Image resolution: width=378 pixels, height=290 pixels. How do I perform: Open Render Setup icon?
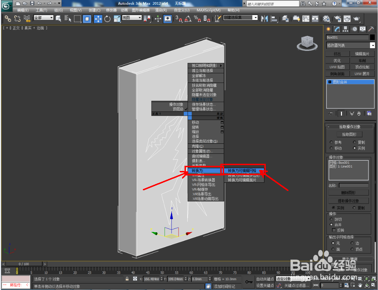[x=338, y=19]
